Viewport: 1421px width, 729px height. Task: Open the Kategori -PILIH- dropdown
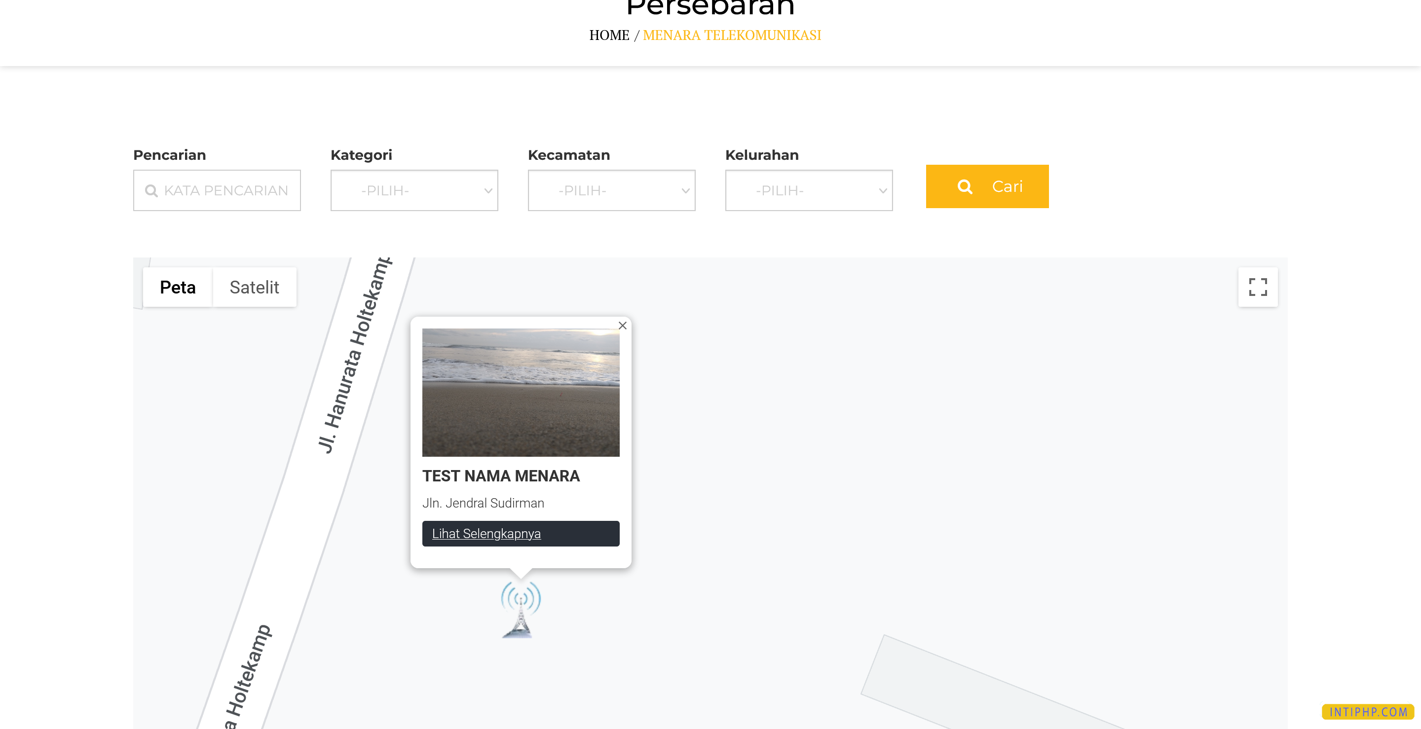pos(414,190)
